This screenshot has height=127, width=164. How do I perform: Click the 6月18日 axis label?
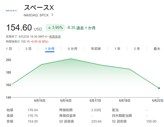point(125,101)
